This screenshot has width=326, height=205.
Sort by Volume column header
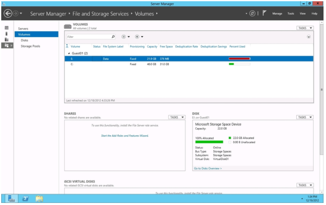[x=75, y=47]
